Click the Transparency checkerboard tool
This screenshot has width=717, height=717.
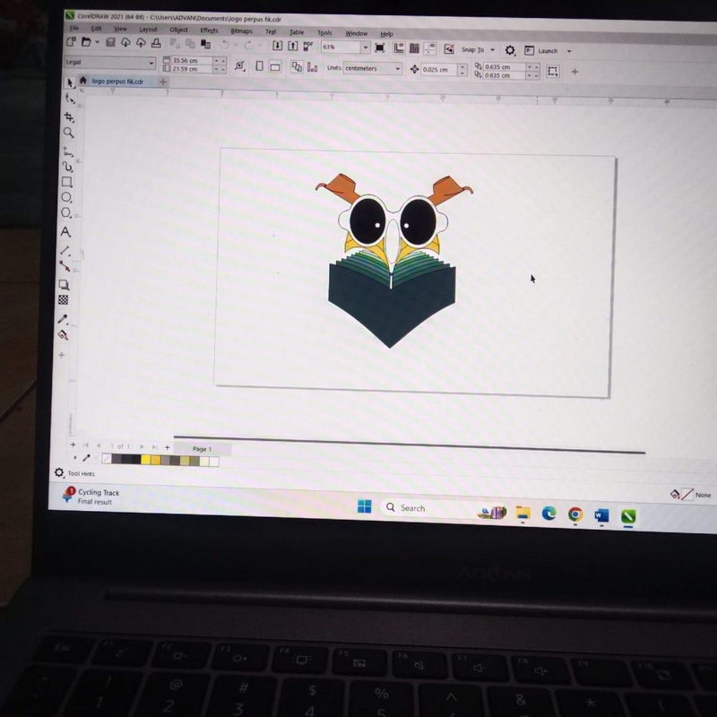point(64,300)
